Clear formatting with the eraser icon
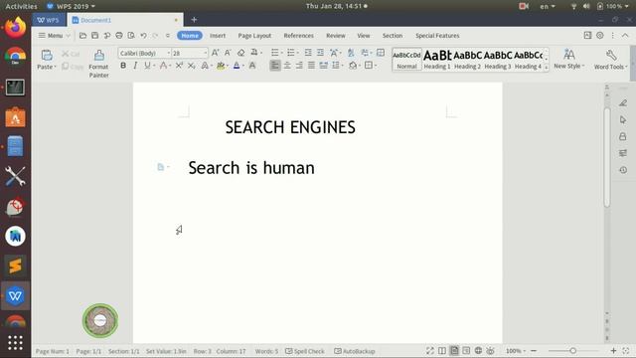The image size is (636, 358). click(x=240, y=53)
